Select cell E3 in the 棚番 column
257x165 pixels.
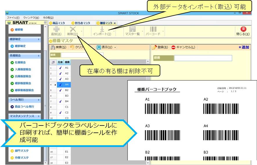coord(67,163)
